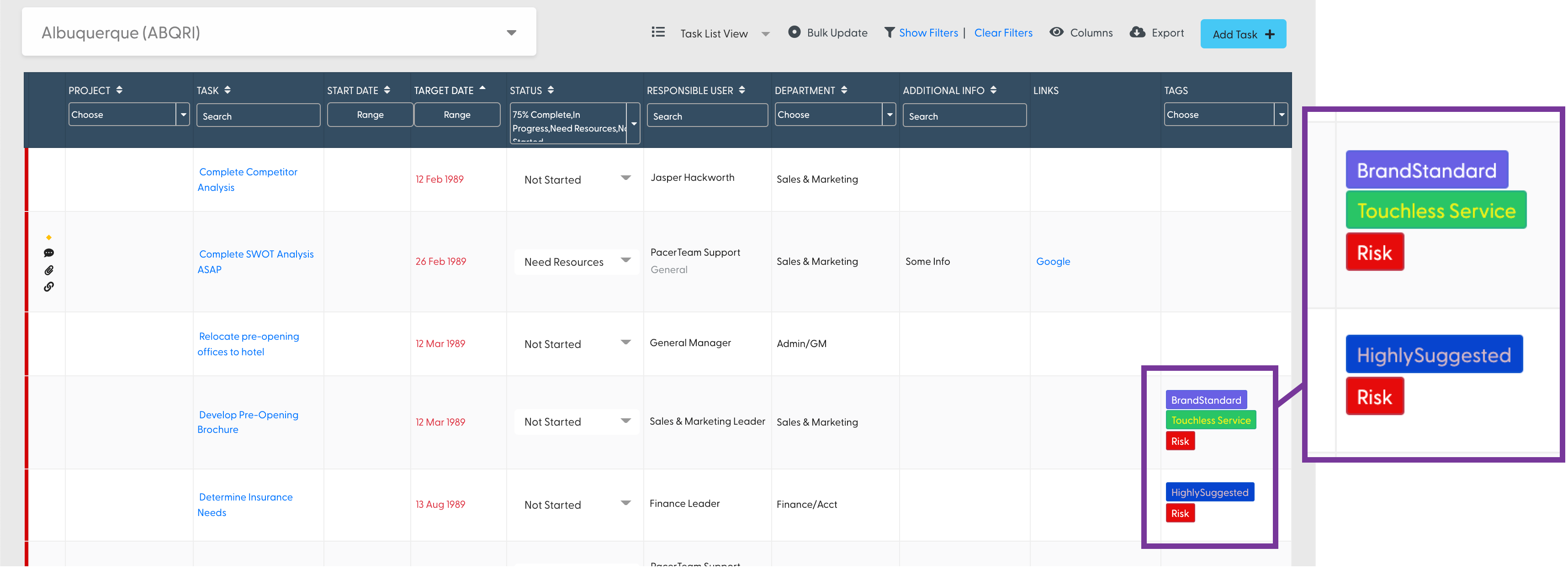This screenshot has width=1568, height=569.
Task: Click the HighlySuggested tag in the table
Action: [x=1209, y=492]
